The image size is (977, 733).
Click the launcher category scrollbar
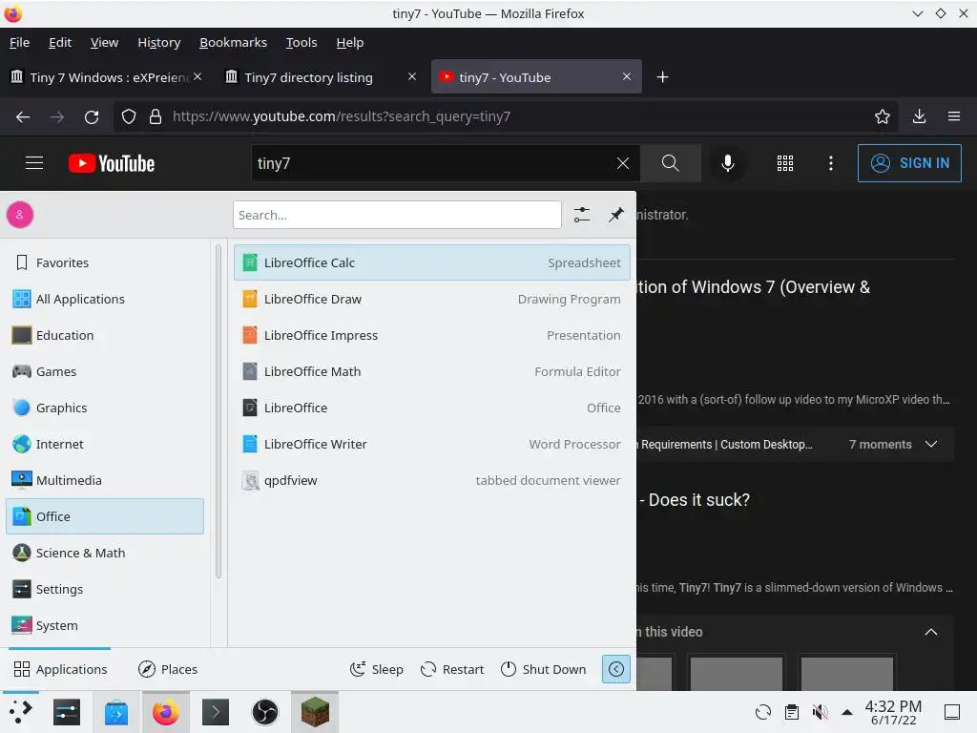[x=218, y=411]
